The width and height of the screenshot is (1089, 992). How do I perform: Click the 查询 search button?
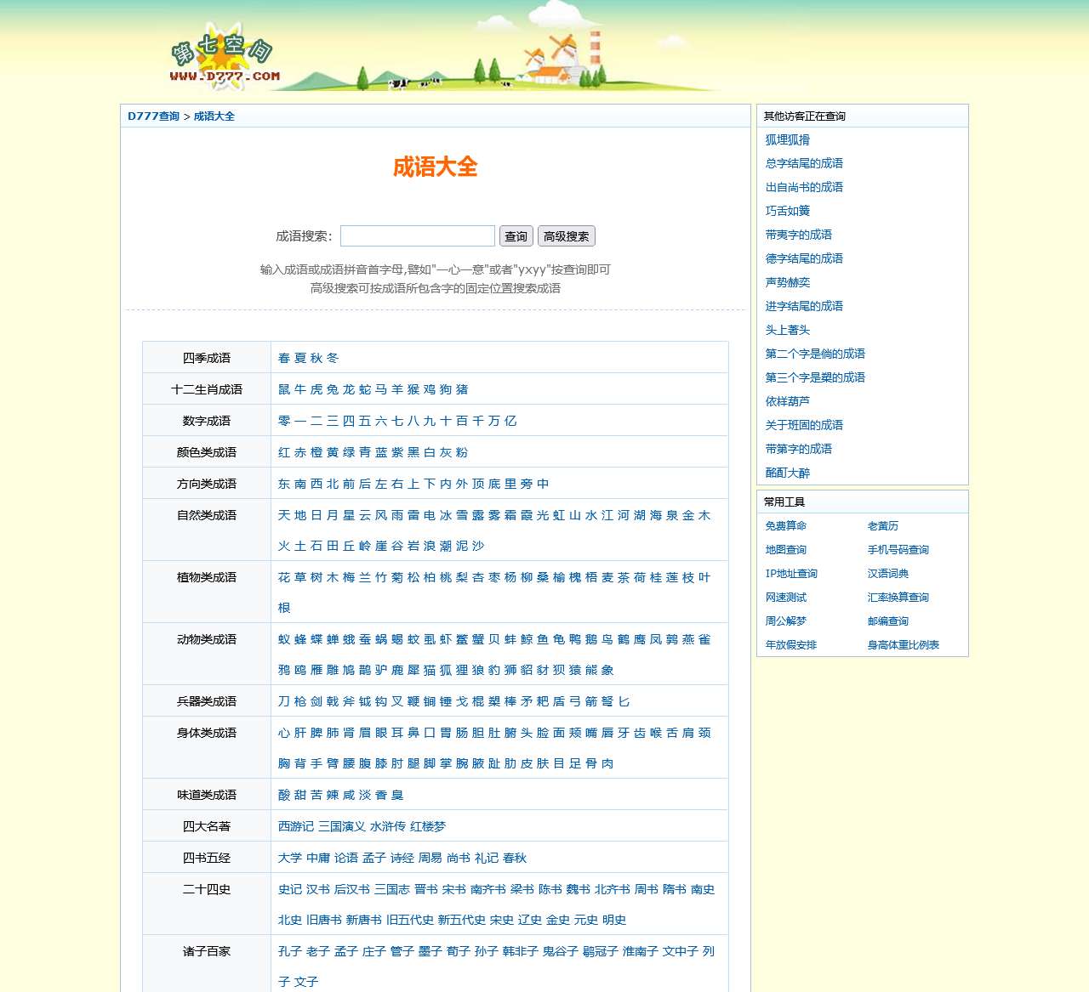point(516,235)
